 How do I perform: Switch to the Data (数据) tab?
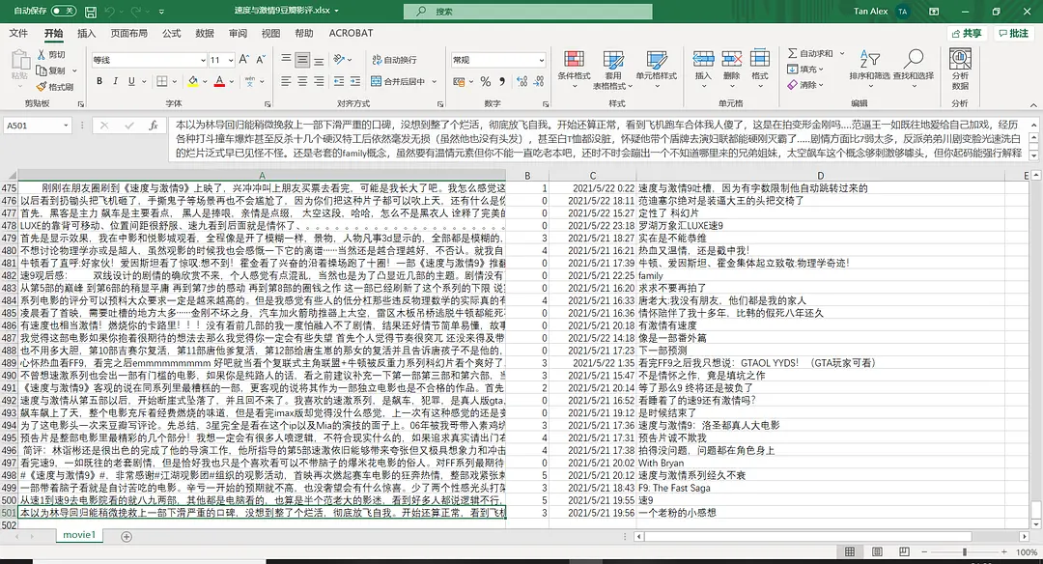pyautogui.click(x=205, y=33)
